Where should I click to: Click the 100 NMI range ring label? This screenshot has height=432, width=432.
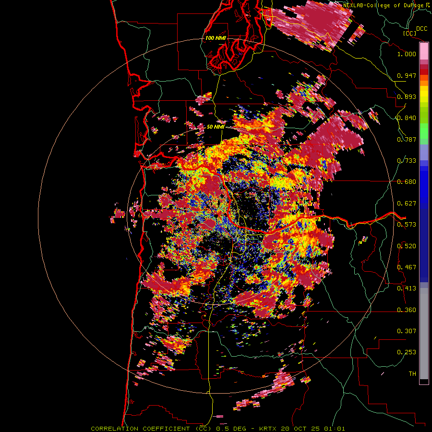coord(216,38)
